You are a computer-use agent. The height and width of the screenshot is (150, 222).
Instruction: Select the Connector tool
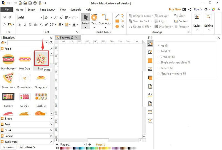105,20
